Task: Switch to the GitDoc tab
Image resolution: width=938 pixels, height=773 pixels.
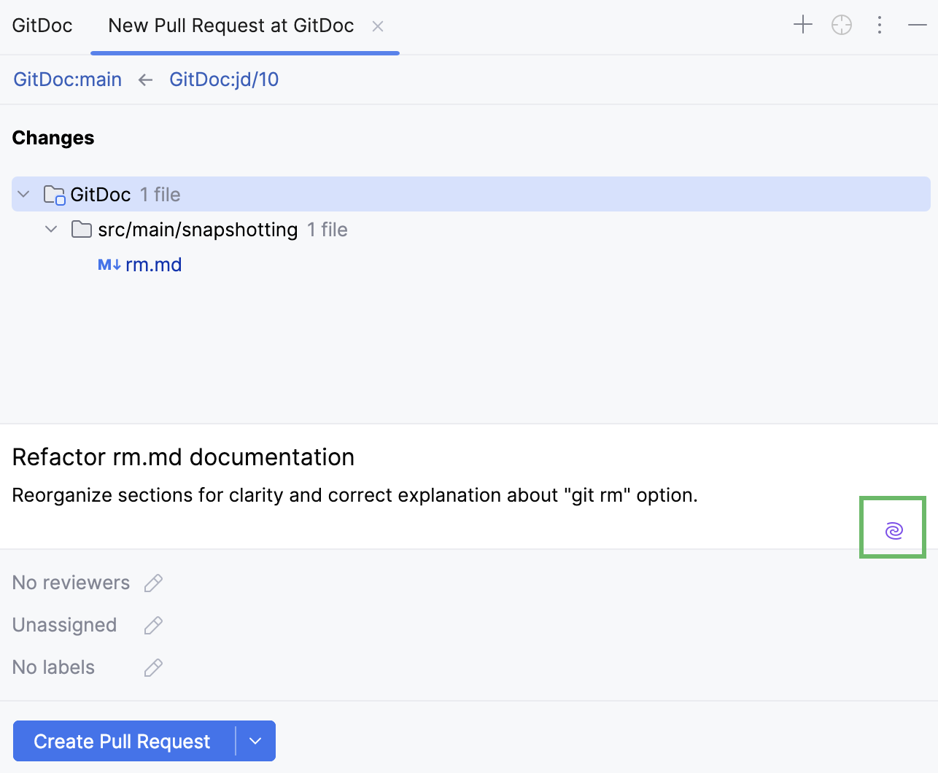Action: click(42, 25)
